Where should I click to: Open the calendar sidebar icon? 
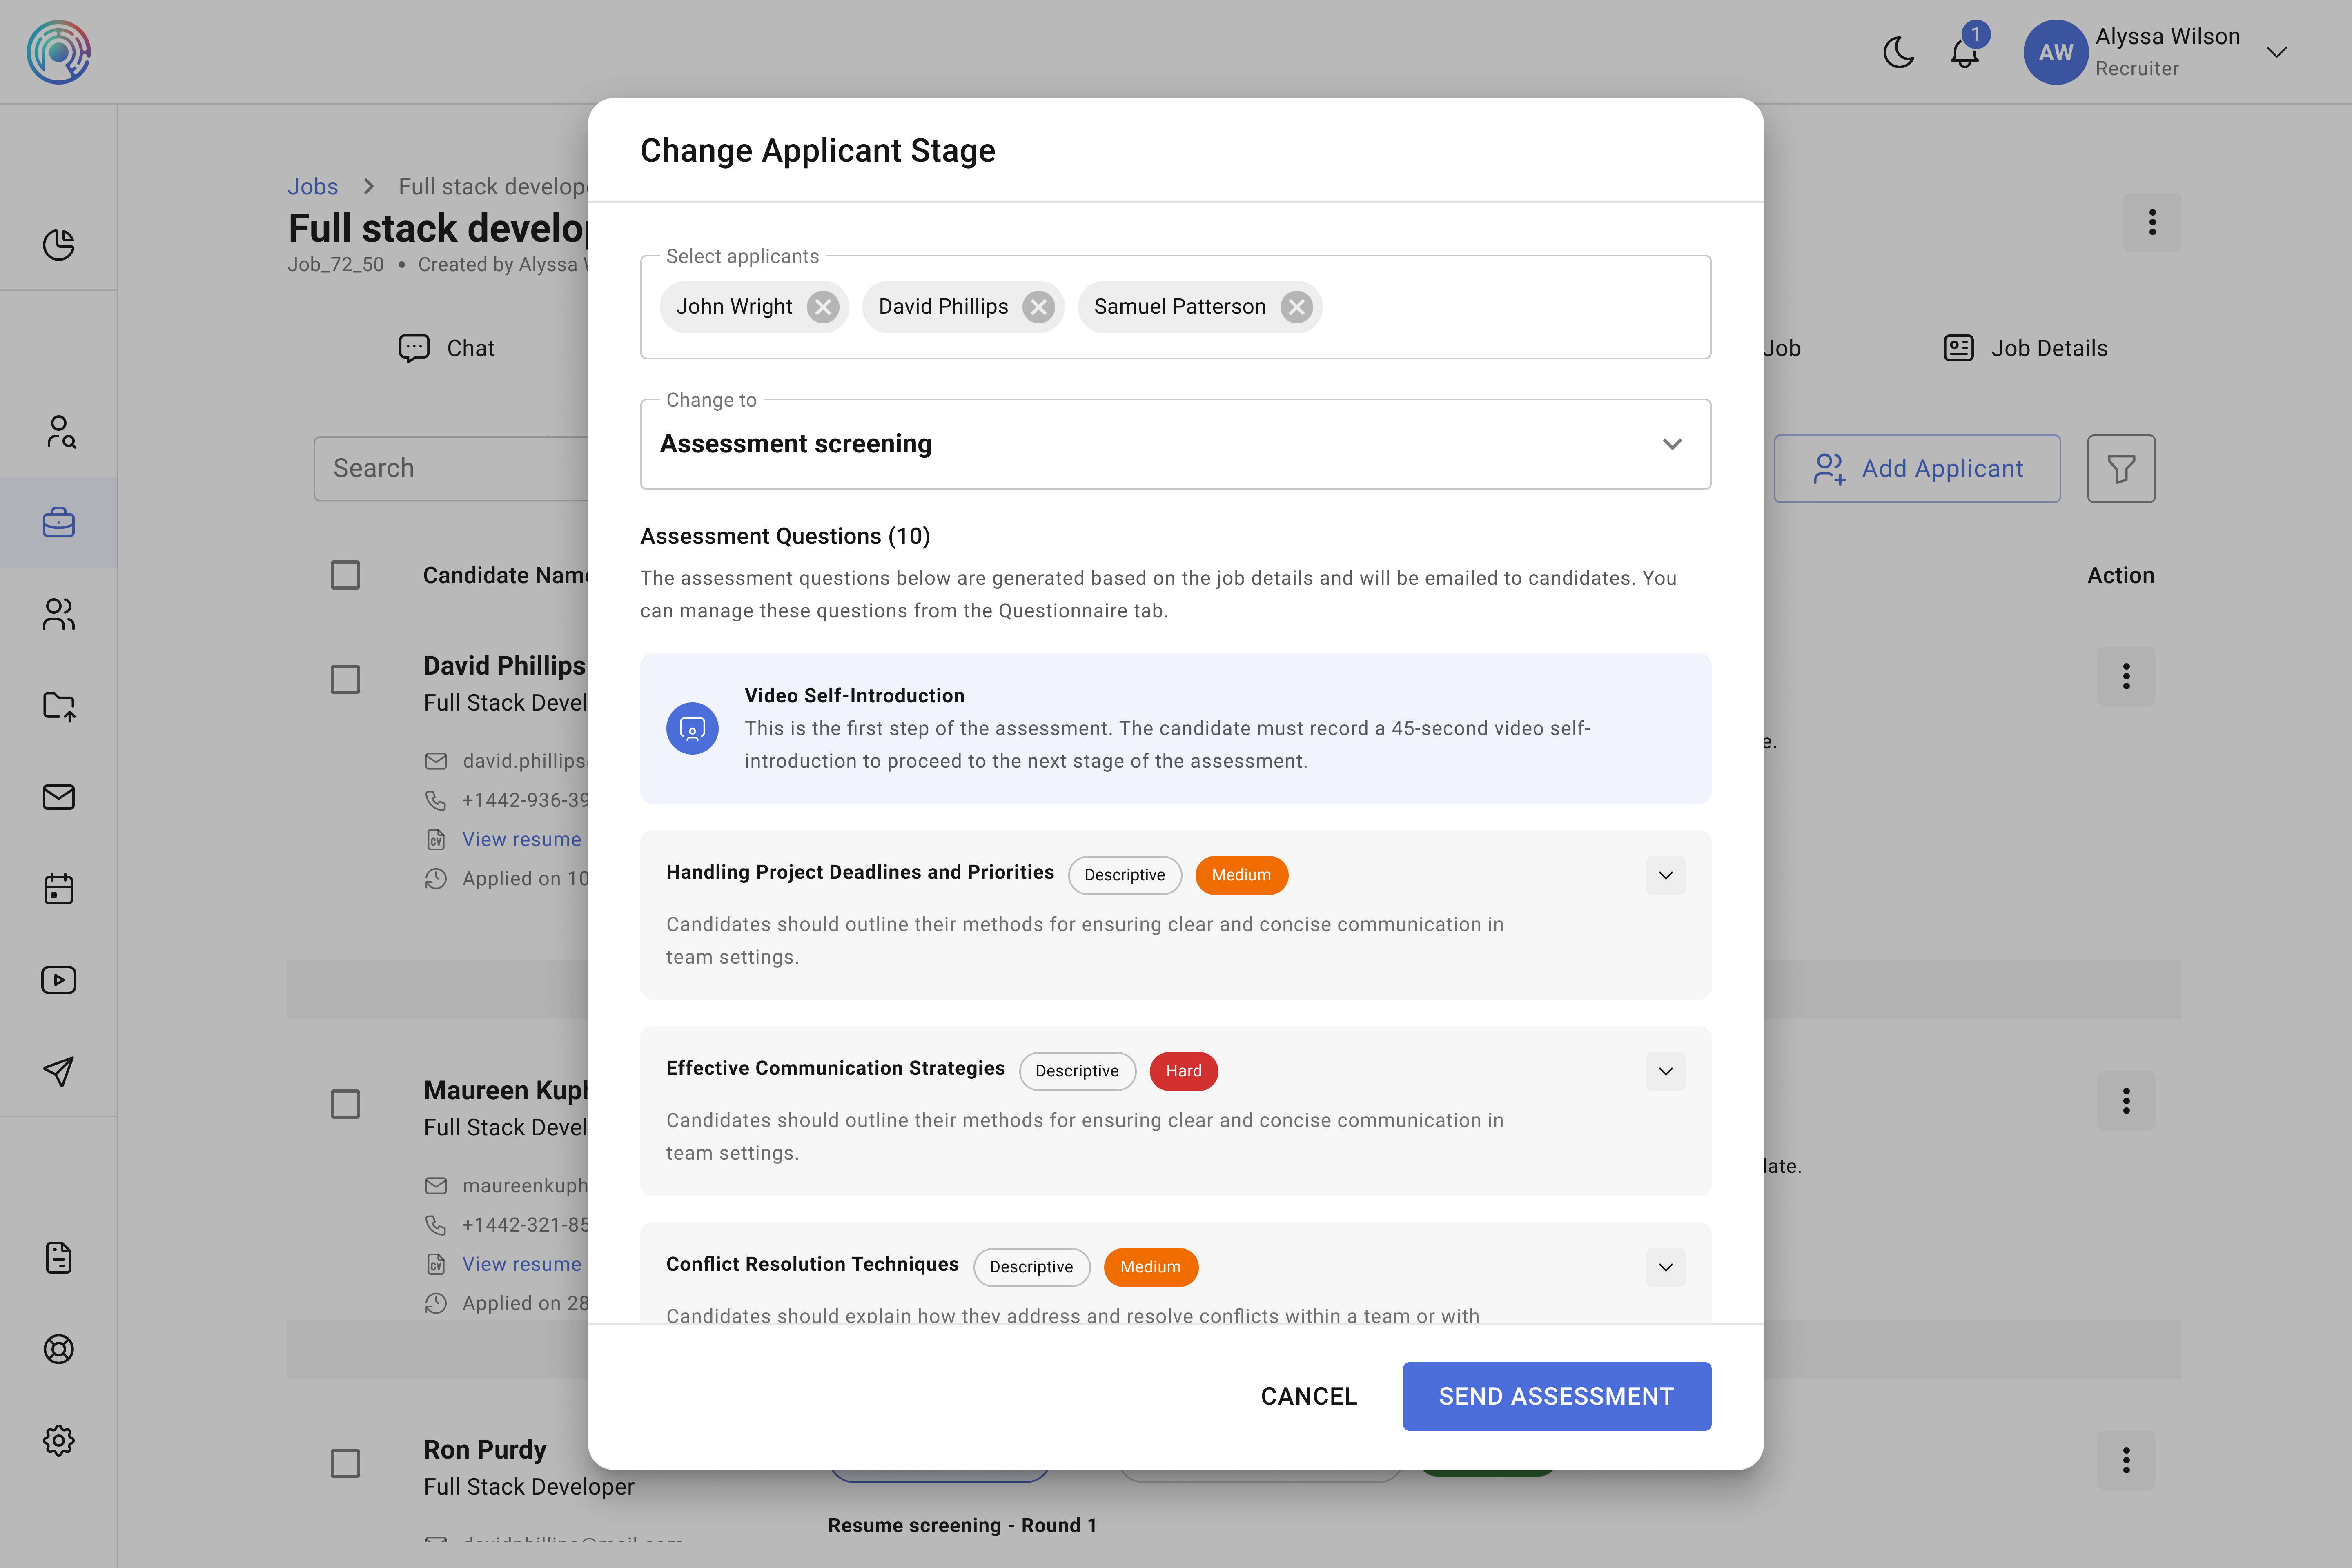point(59,888)
